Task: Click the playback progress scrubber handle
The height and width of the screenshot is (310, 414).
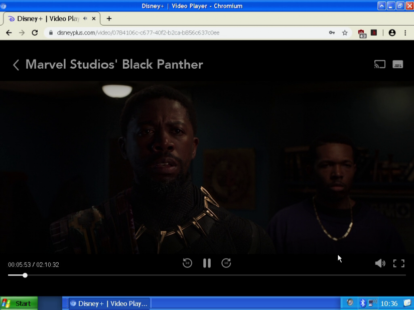Action: point(25,275)
